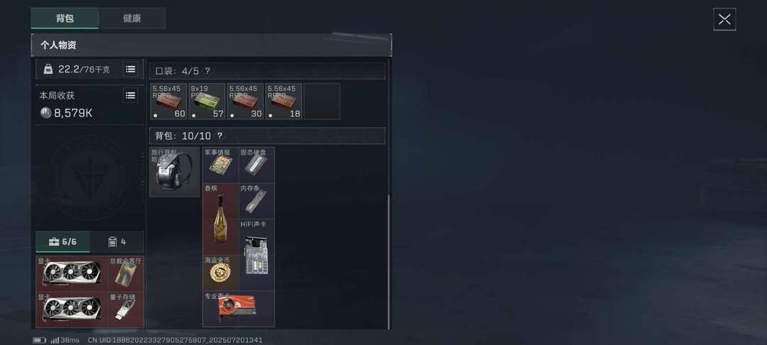Image resolution: width=767 pixels, height=345 pixels.
Task: Open the chest rig tab showing 4
Action: [117, 241]
